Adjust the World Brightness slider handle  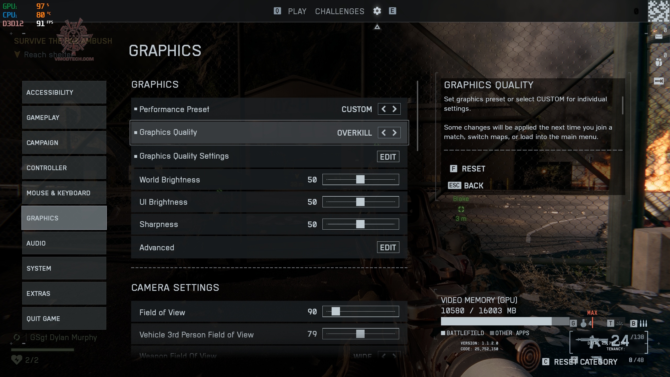click(360, 179)
